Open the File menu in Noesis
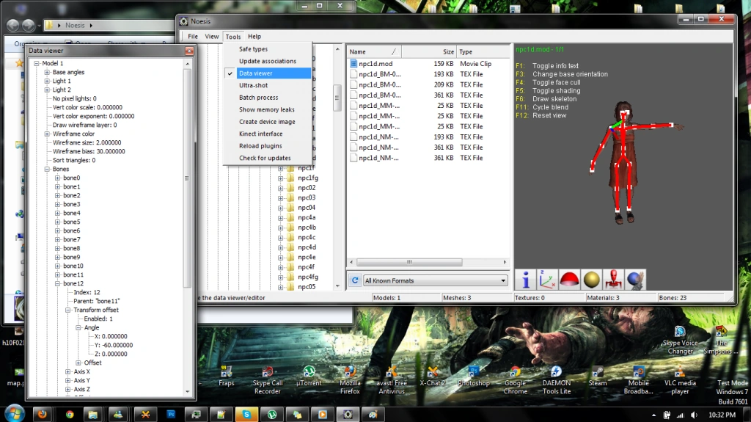 (193, 37)
